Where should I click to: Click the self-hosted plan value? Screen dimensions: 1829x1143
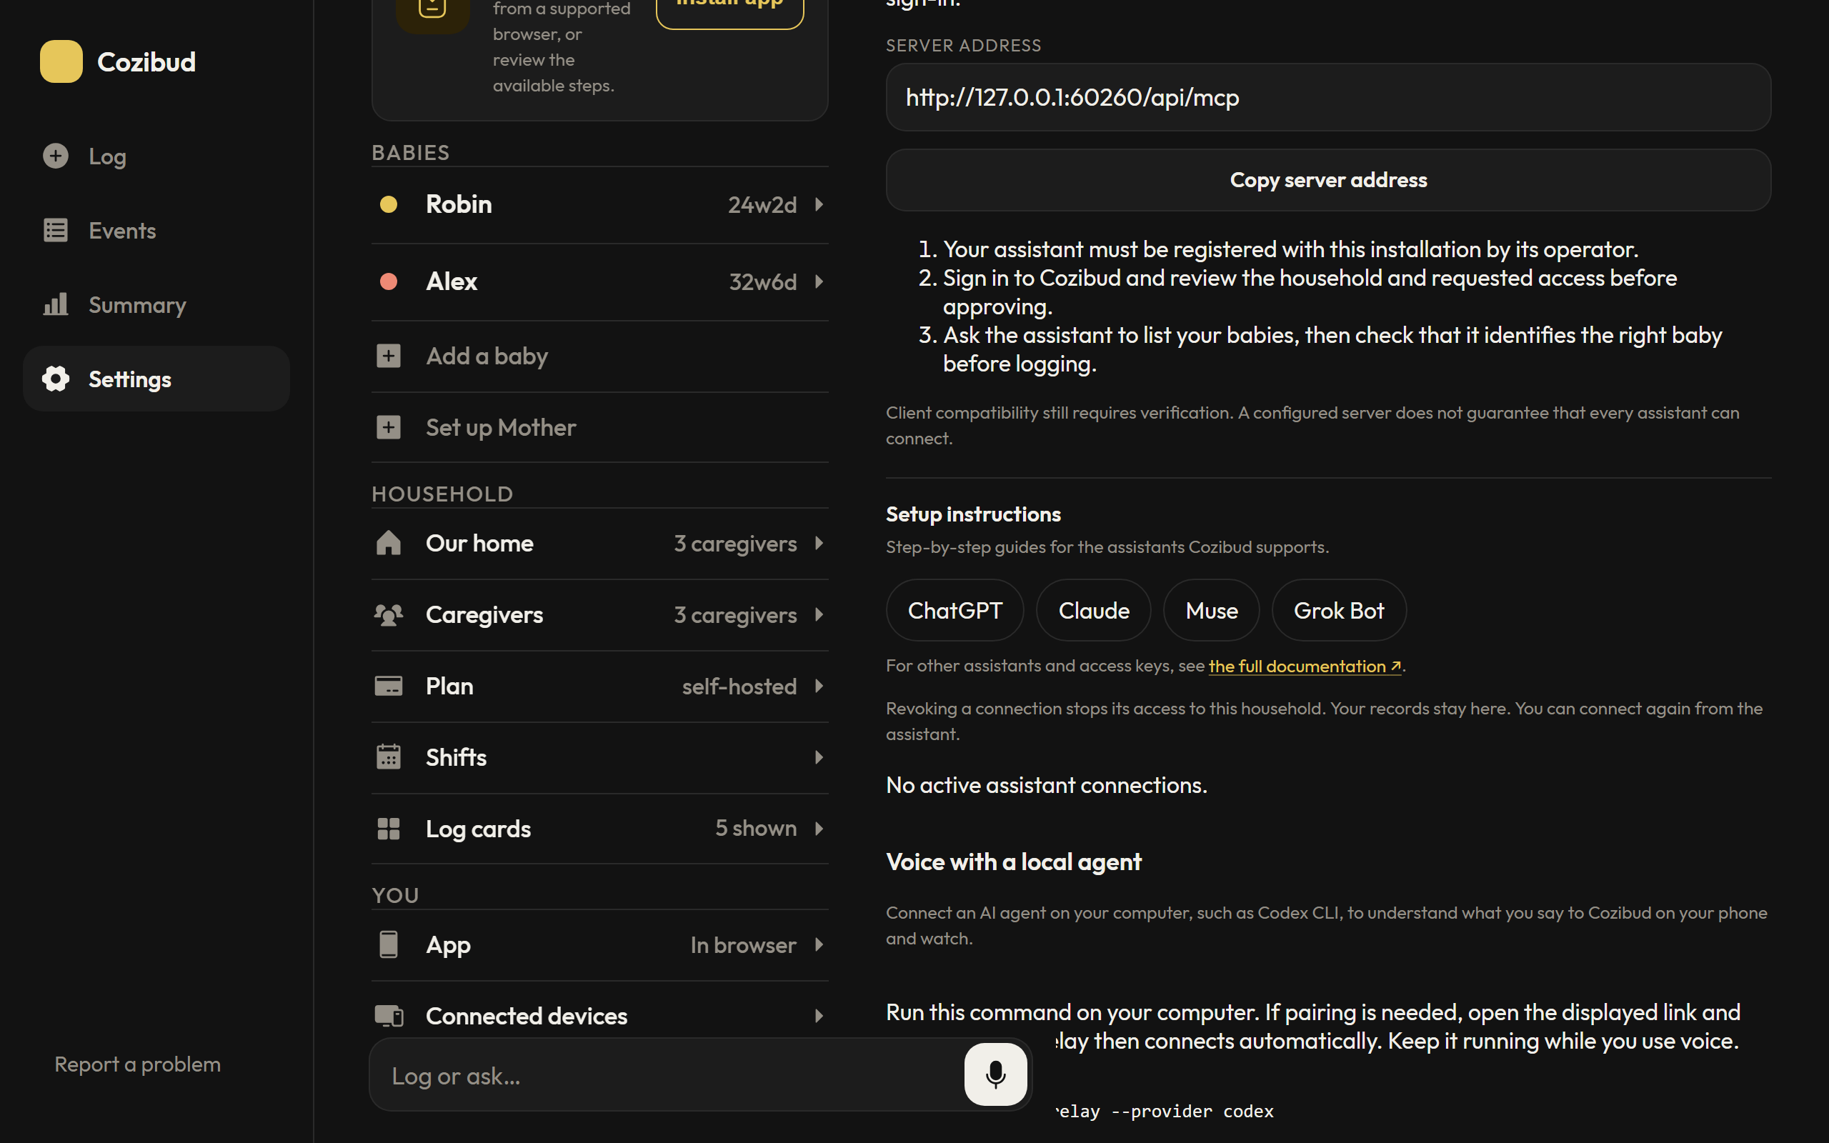739,686
